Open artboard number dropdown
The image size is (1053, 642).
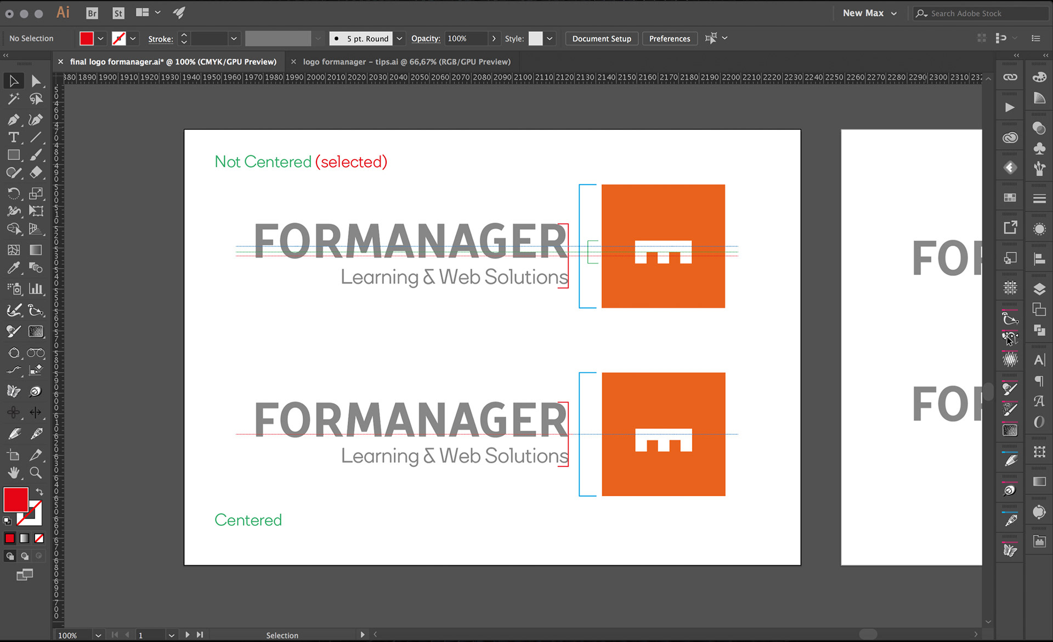tap(171, 635)
